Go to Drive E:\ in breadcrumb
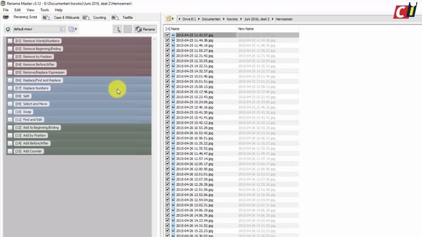Screen dimensions: 422x237 tap(189, 19)
